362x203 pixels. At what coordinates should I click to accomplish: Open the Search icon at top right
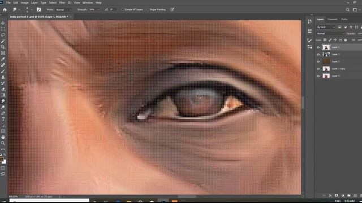tap(347, 10)
